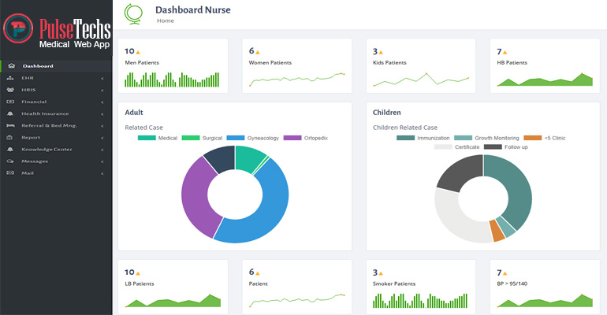
Task: Click the orange triangle beside 10 LB Patients
Action: point(138,273)
